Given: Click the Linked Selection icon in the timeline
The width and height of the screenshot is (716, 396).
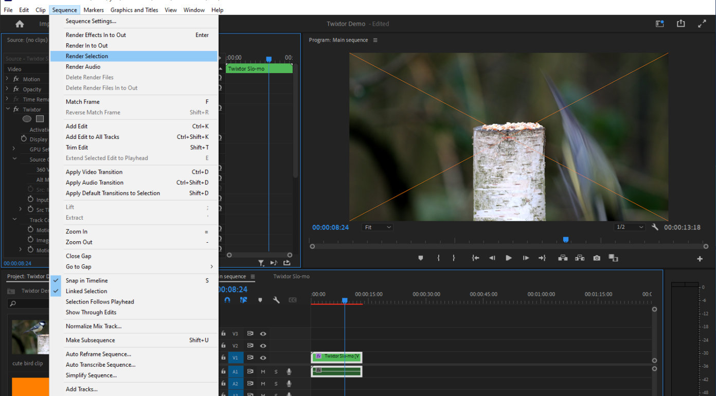Looking at the screenshot, I should [243, 300].
